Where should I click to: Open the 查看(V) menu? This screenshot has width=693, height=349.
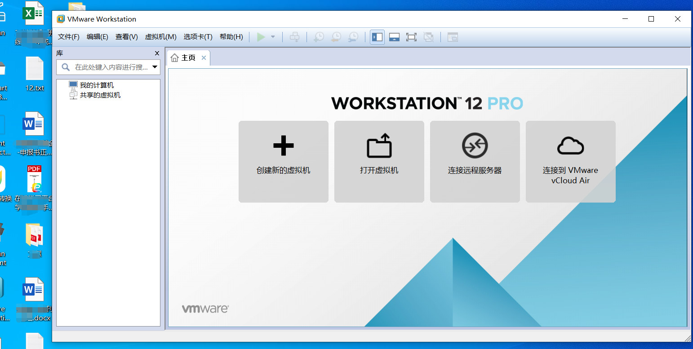pyautogui.click(x=127, y=37)
